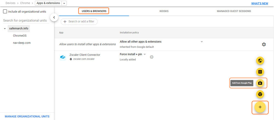
Task: Open the Force install + pin dropdown
Action: point(145,54)
